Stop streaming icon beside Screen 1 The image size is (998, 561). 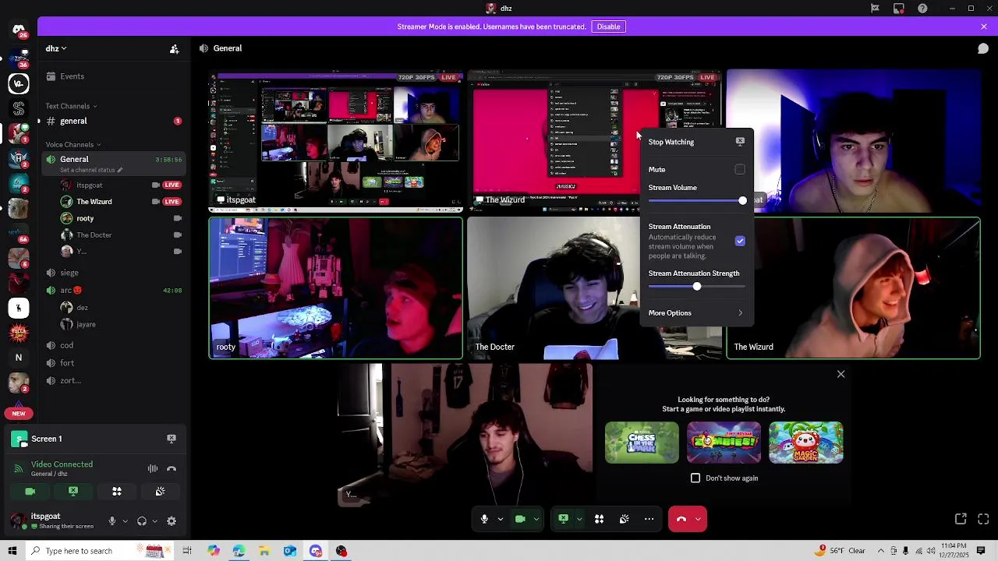pos(172,439)
